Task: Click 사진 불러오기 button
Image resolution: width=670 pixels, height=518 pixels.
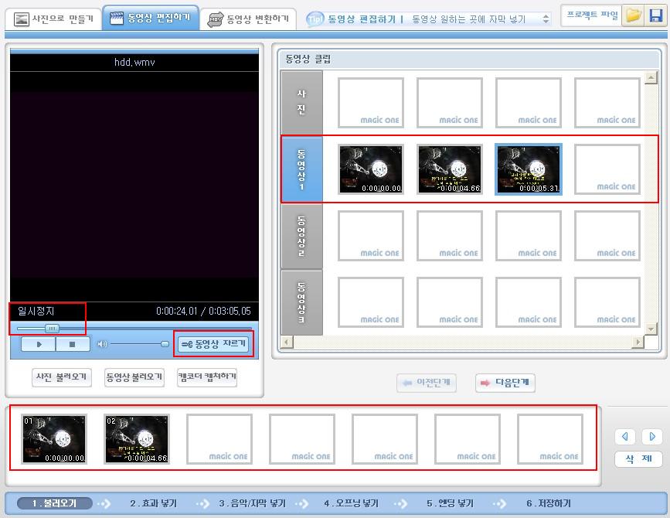Action: click(x=62, y=377)
